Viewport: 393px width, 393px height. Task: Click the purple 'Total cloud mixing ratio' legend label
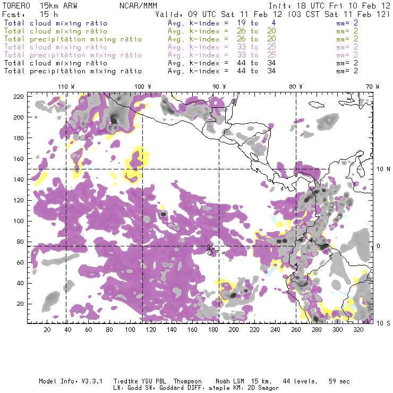[x=56, y=47]
